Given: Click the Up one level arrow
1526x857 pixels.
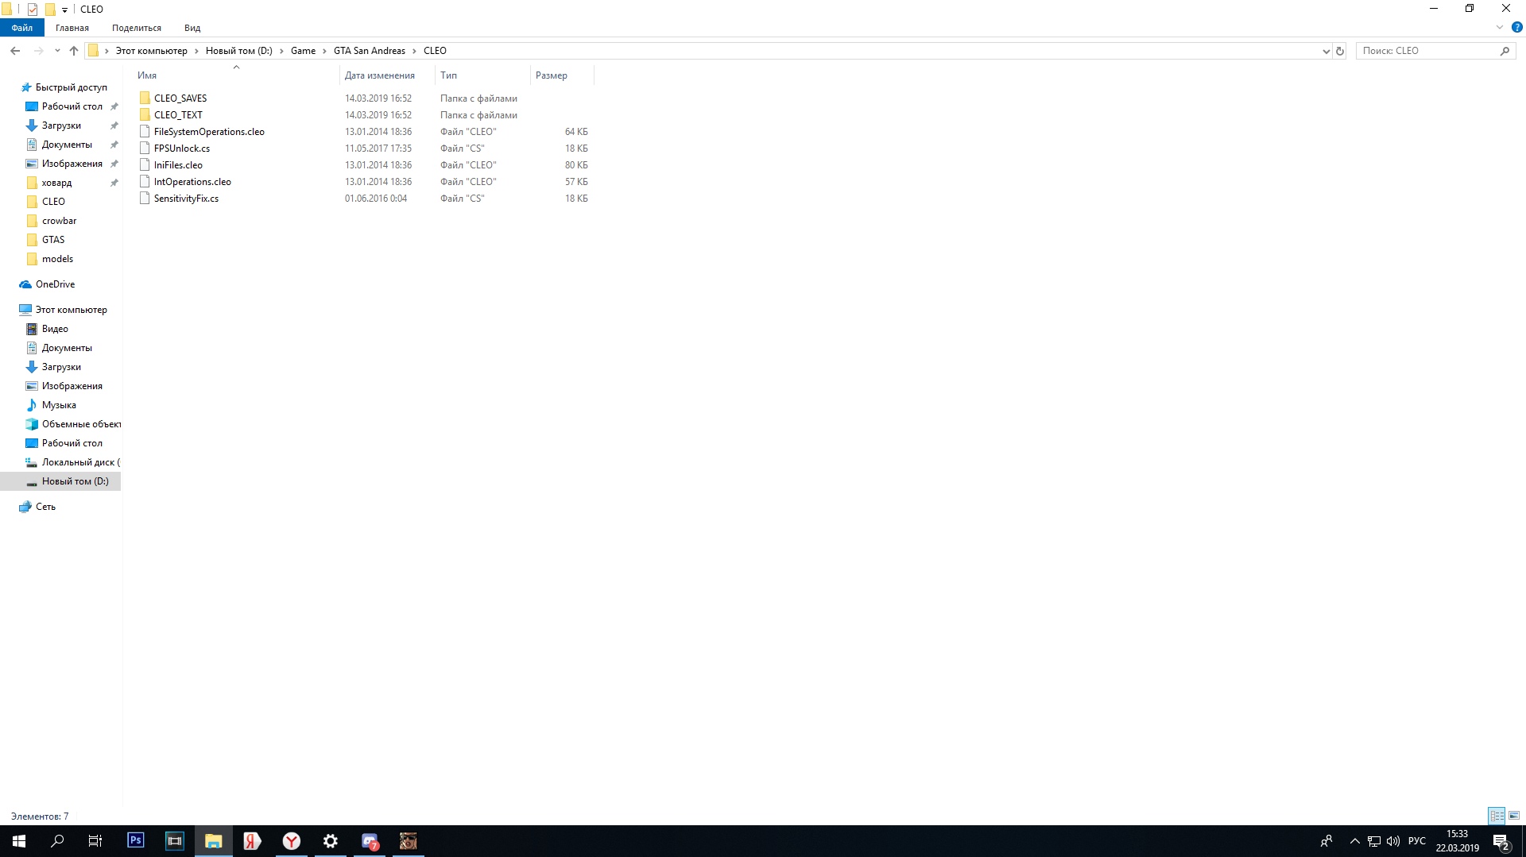Looking at the screenshot, I should [x=74, y=51].
